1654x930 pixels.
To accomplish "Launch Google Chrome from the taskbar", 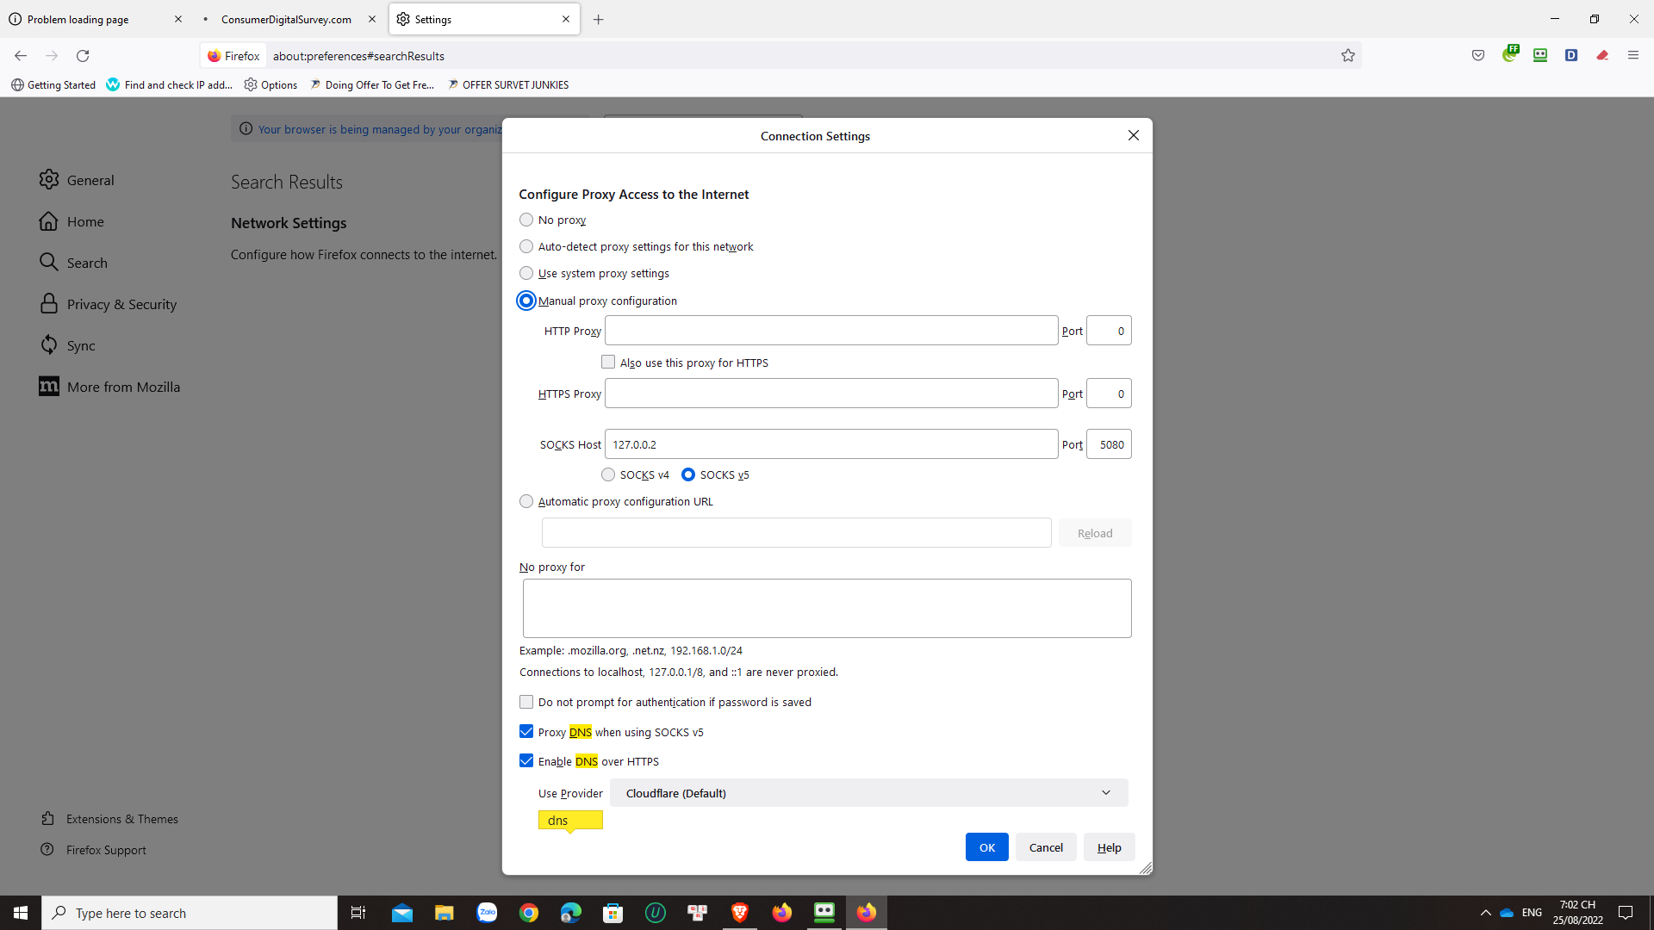I will click(529, 913).
